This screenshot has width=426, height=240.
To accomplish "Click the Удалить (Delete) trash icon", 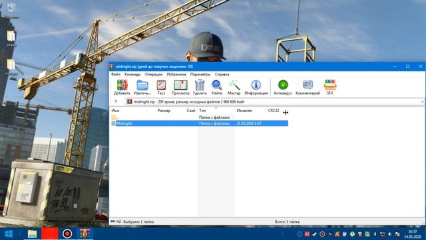I will coord(200,87).
